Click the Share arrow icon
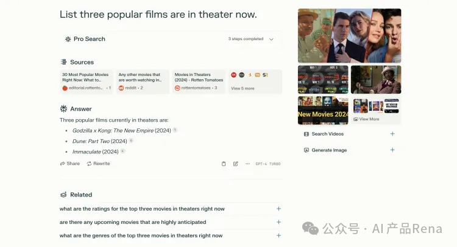Screen dimensions: 457x247 62,164
